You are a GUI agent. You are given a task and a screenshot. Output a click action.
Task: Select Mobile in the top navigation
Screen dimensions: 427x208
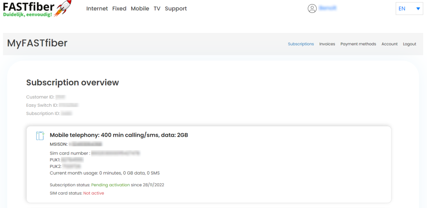click(x=140, y=8)
